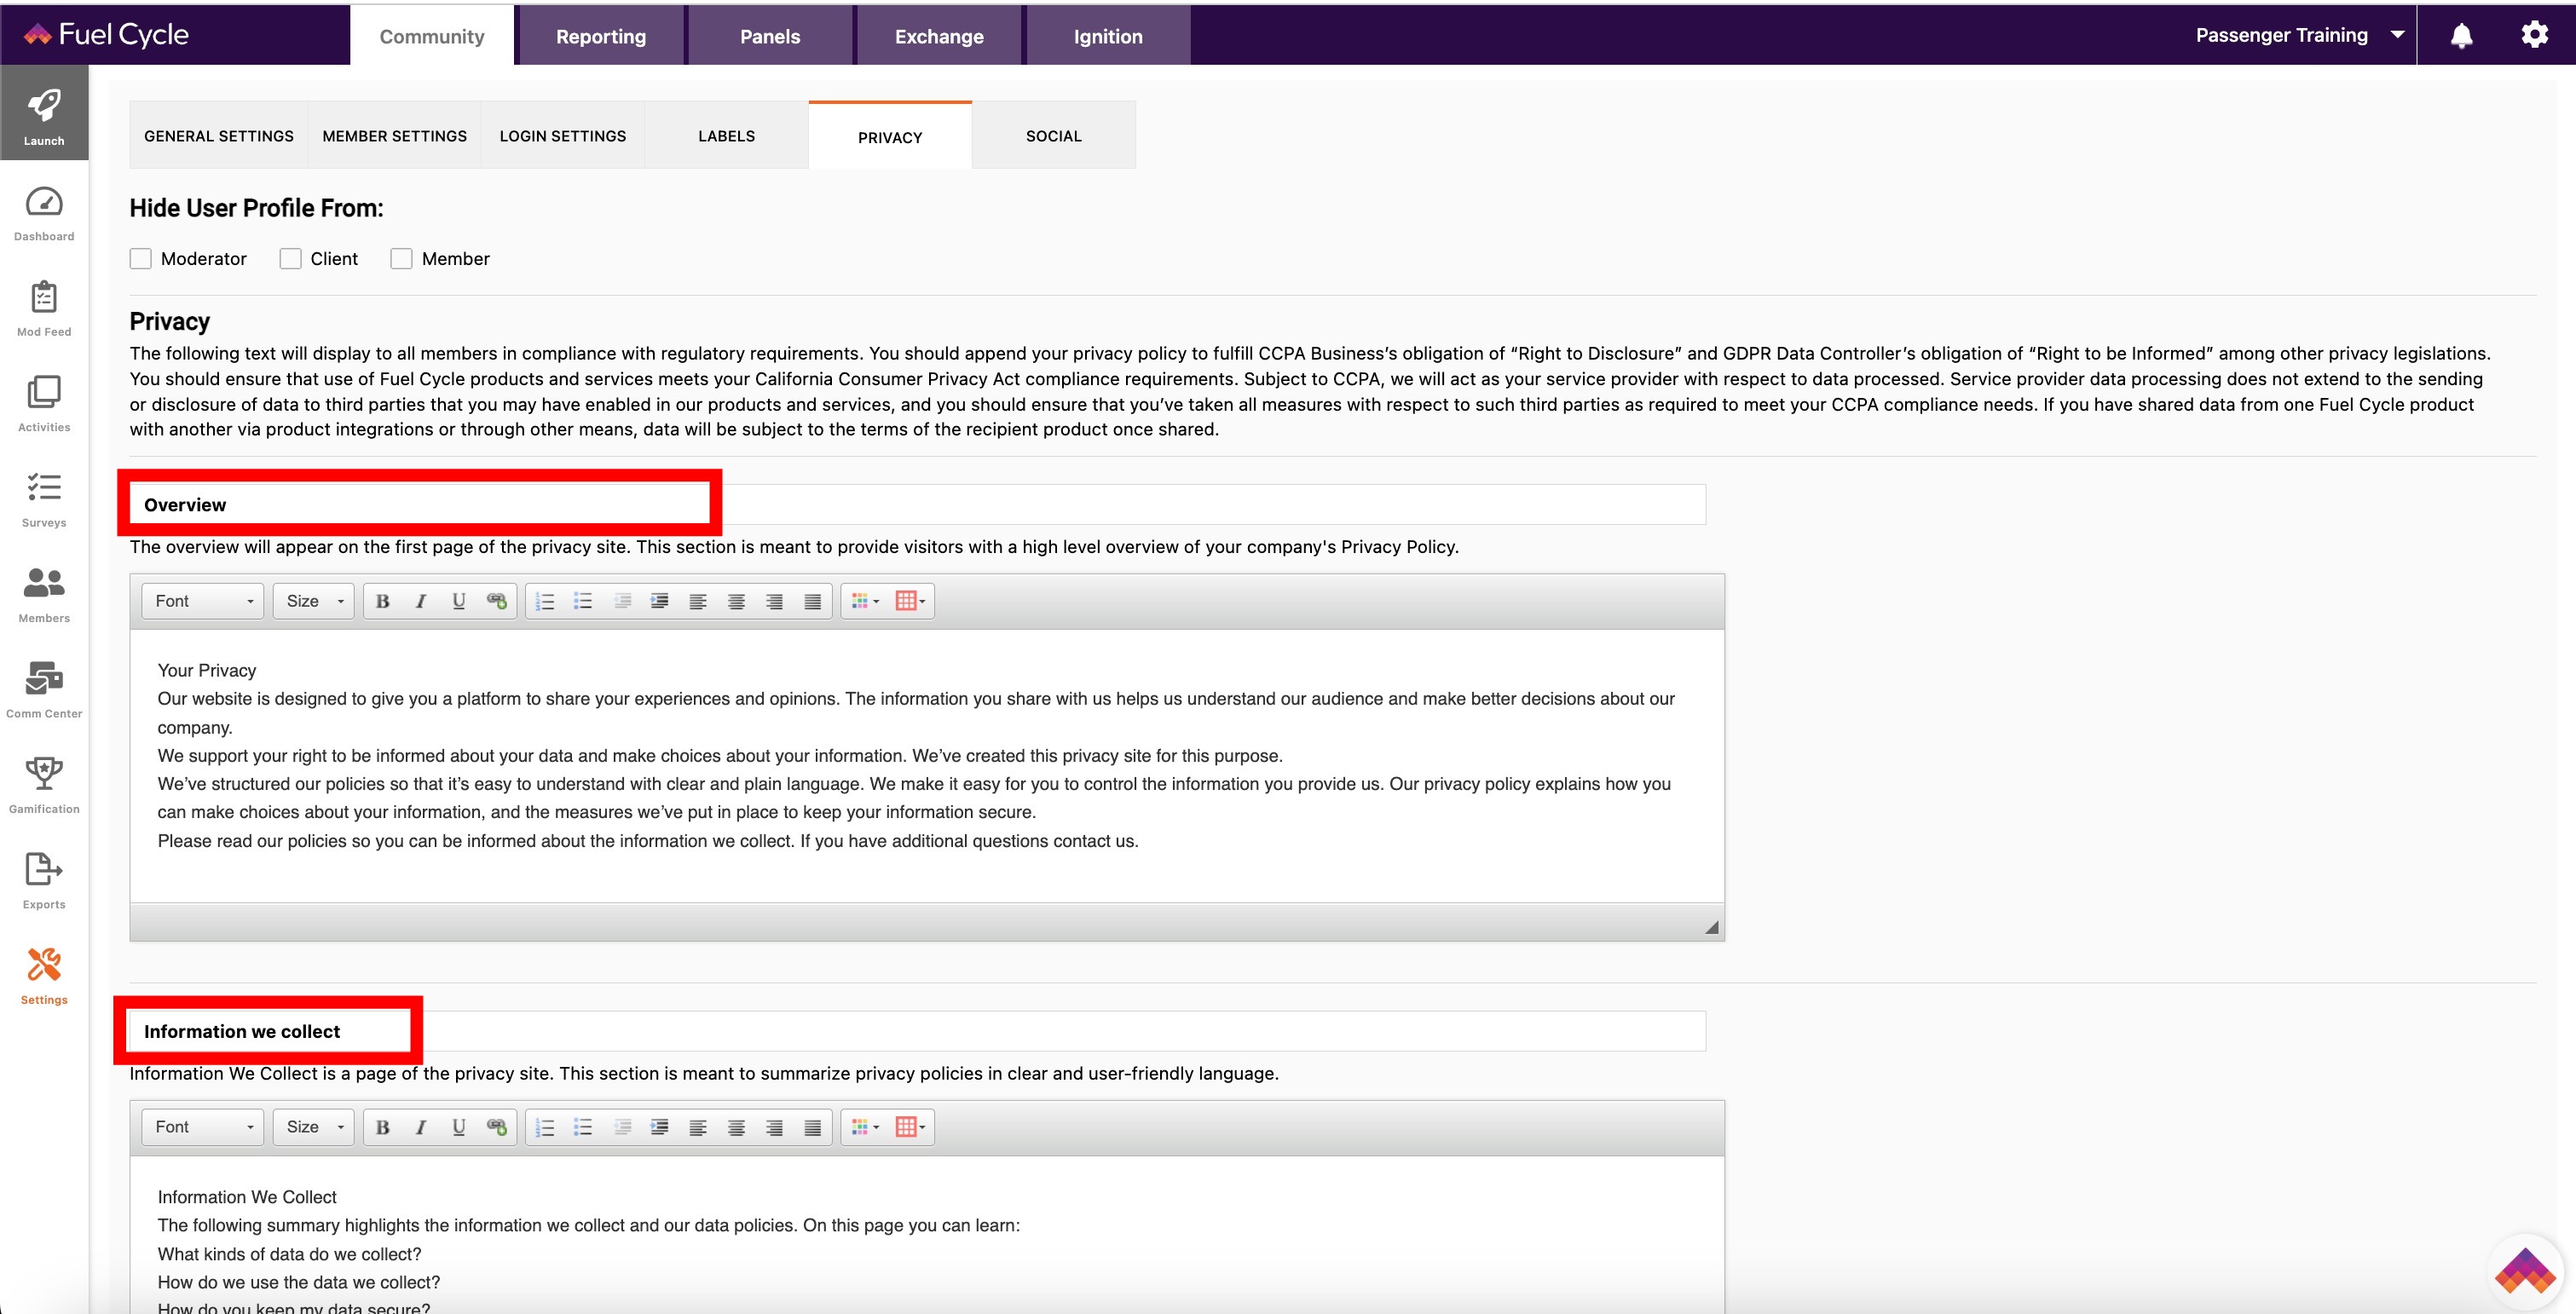Screen dimensions: 2576x1314
Task: Insert link in Overview editor
Action: pos(497,601)
